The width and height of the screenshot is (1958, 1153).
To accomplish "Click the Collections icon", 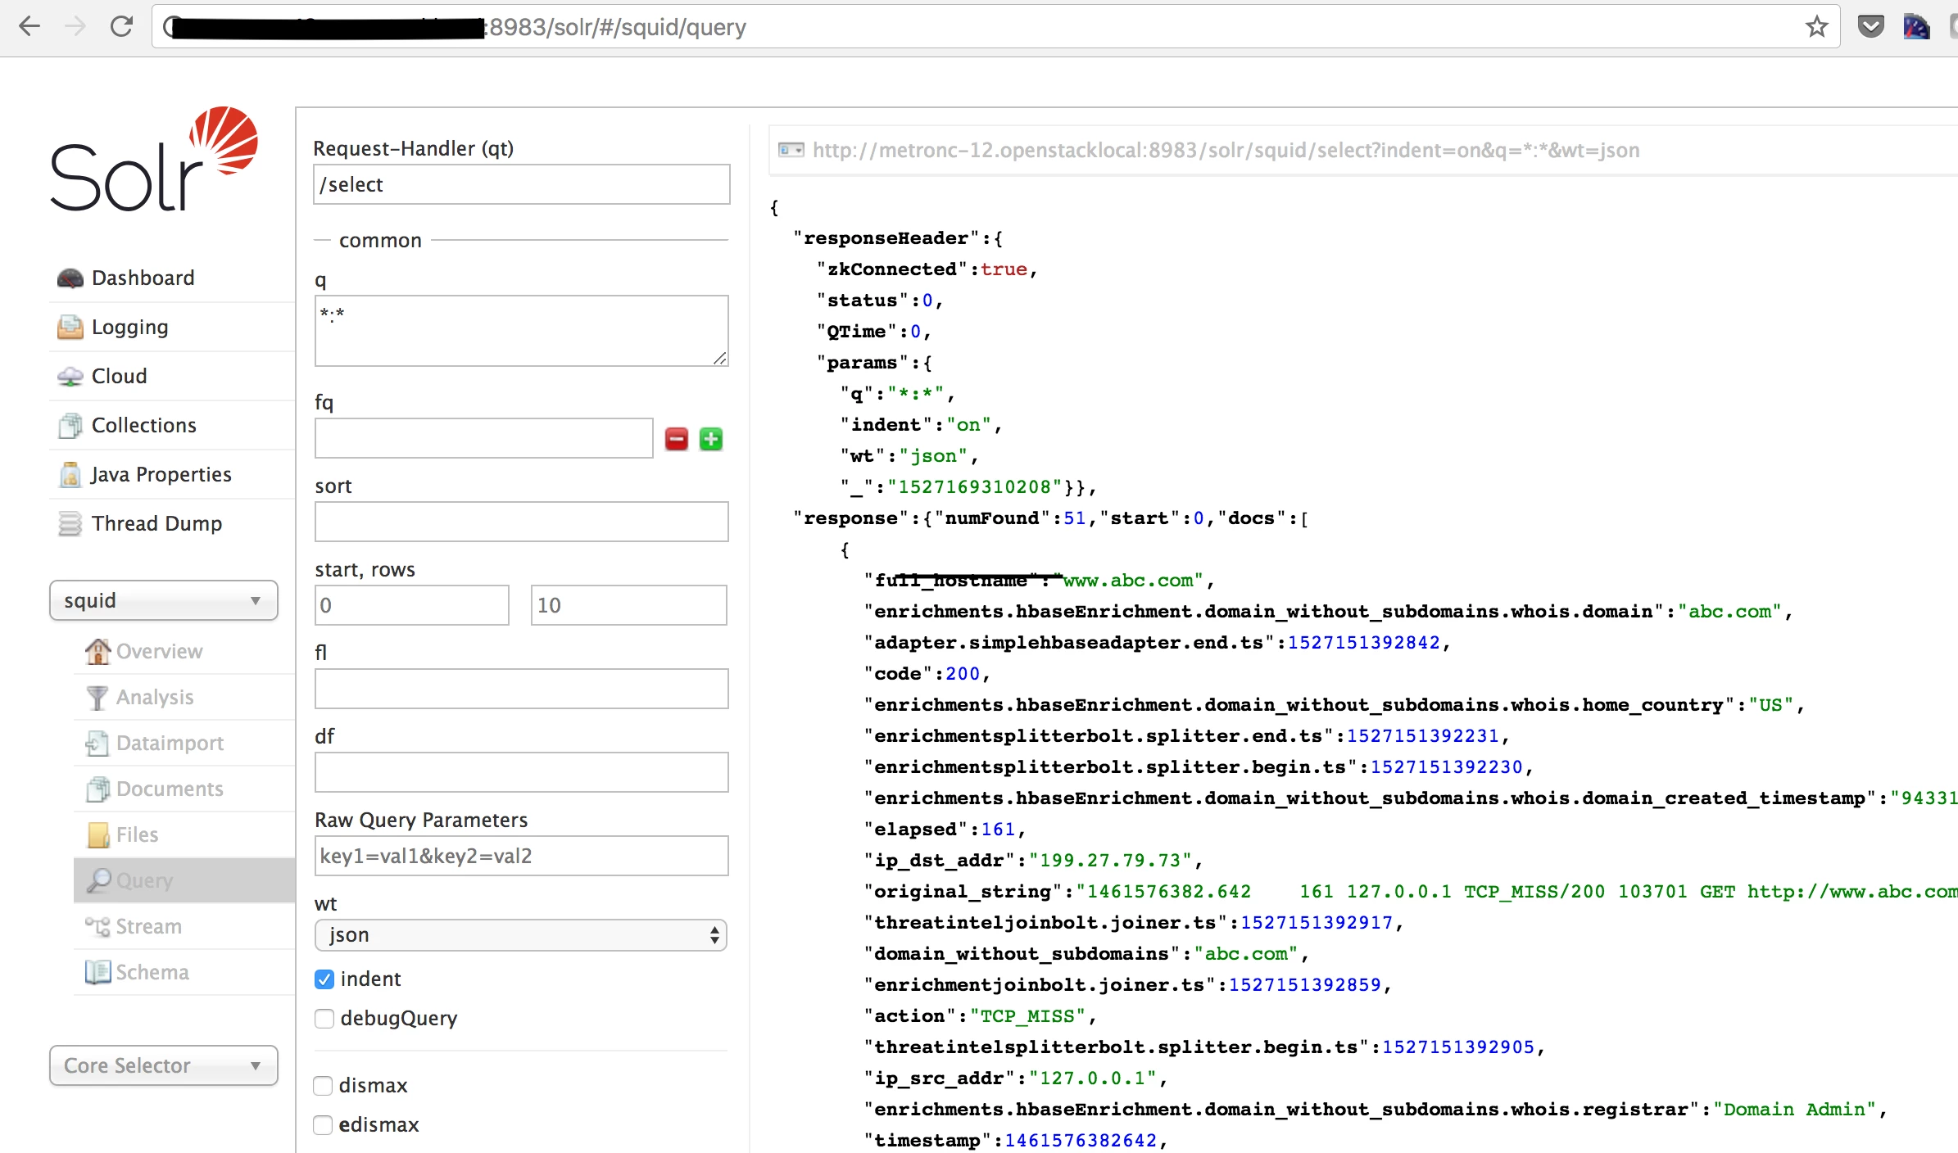I will [x=70, y=426].
